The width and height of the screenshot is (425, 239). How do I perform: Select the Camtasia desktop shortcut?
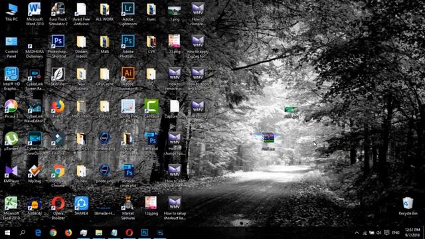(151, 111)
